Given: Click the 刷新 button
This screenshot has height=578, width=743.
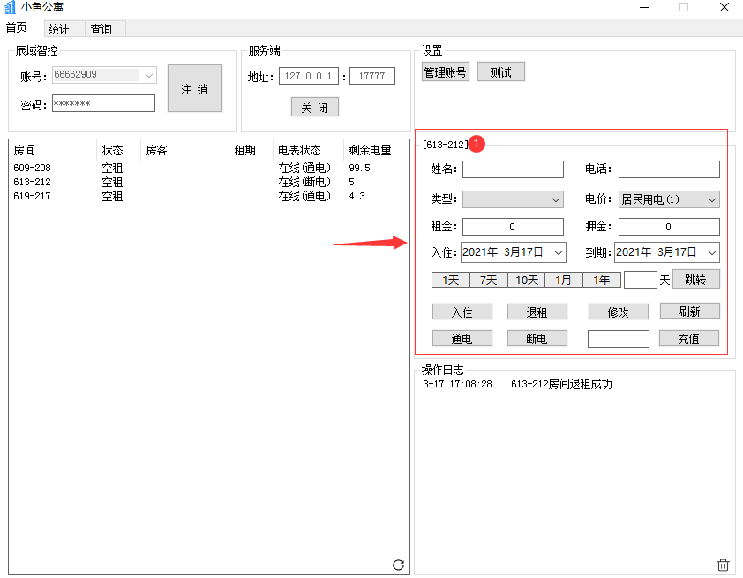Looking at the screenshot, I should (689, 312).
